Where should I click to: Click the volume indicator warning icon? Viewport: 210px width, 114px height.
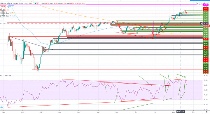pos(8,10)
